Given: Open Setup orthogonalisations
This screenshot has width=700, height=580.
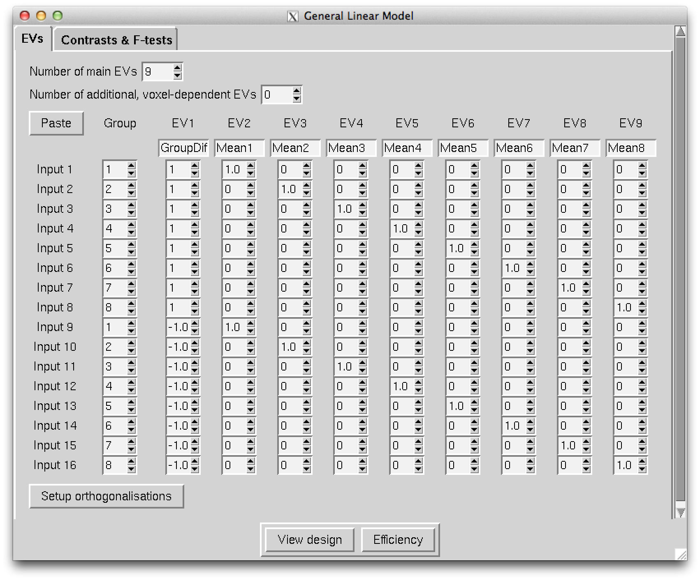Looking at the screenshot, I should (x=106, y=496).
